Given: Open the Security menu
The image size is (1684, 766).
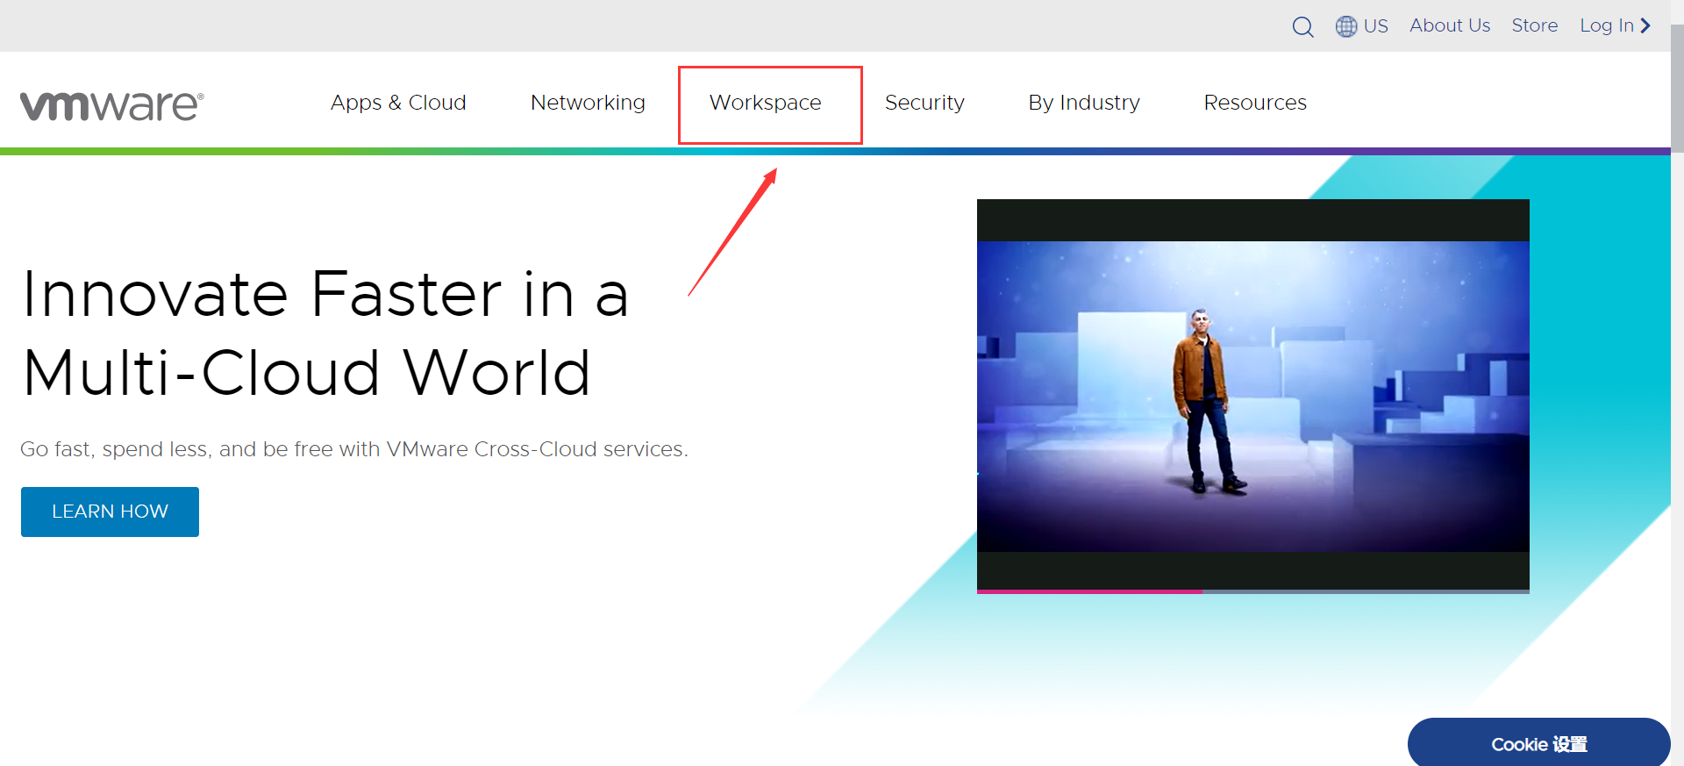Looking at the screenshot, I should pos(924,103).
